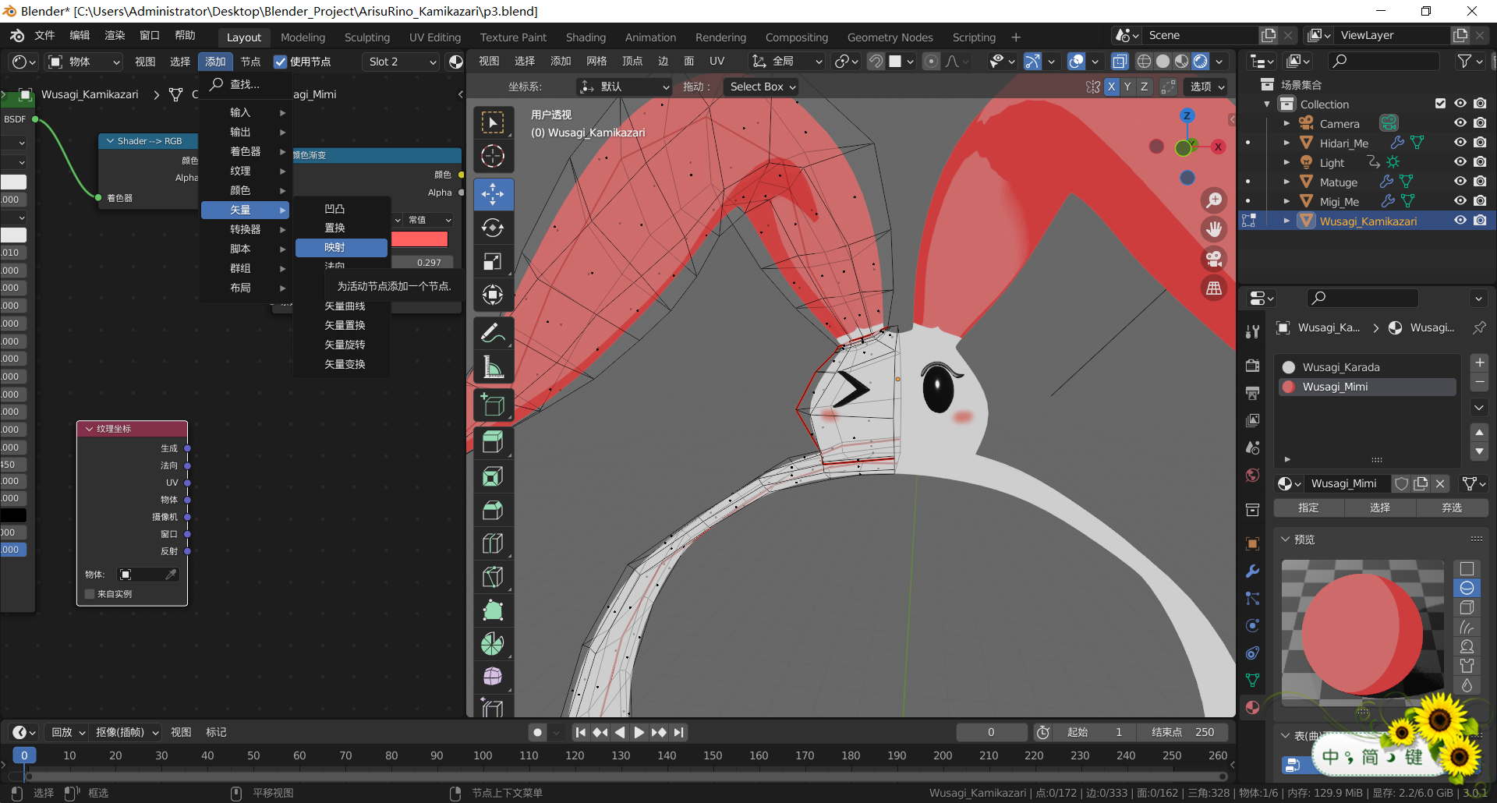Open the Slot 2 material dropdown

402,62
